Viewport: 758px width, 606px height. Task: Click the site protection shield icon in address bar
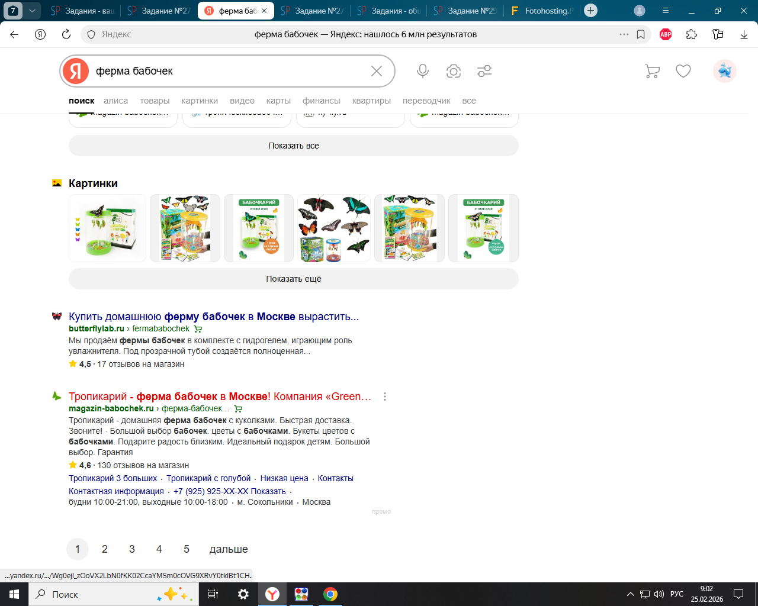click(x=91, y=34)
